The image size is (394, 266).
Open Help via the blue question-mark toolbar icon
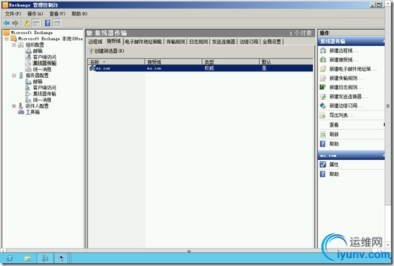(47, 23)
